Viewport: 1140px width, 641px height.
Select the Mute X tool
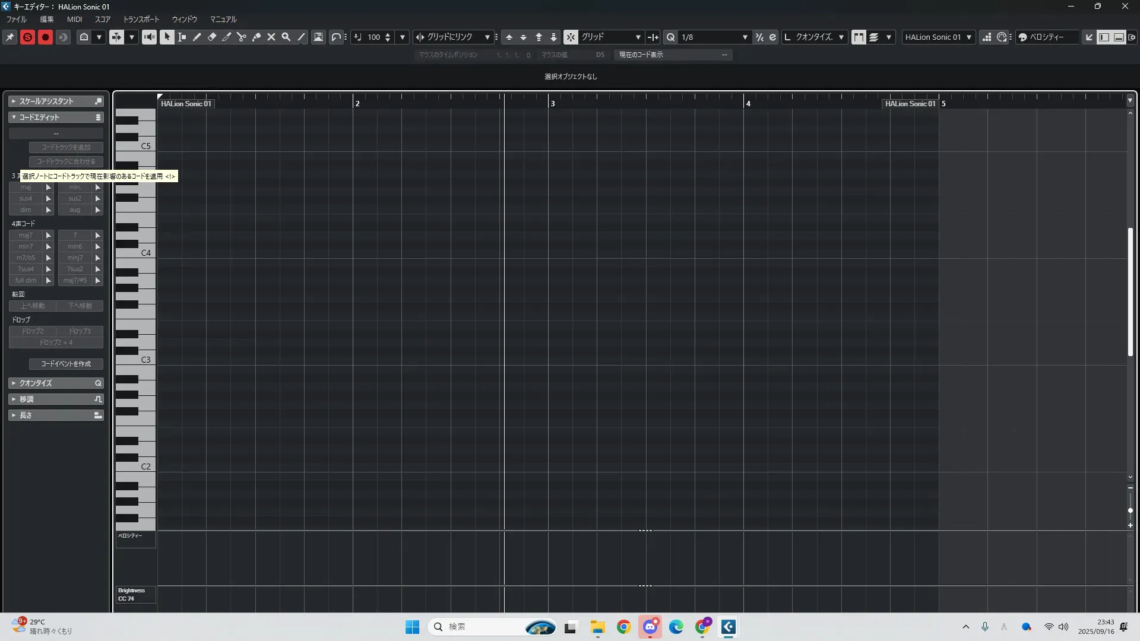tap(271, 37)
